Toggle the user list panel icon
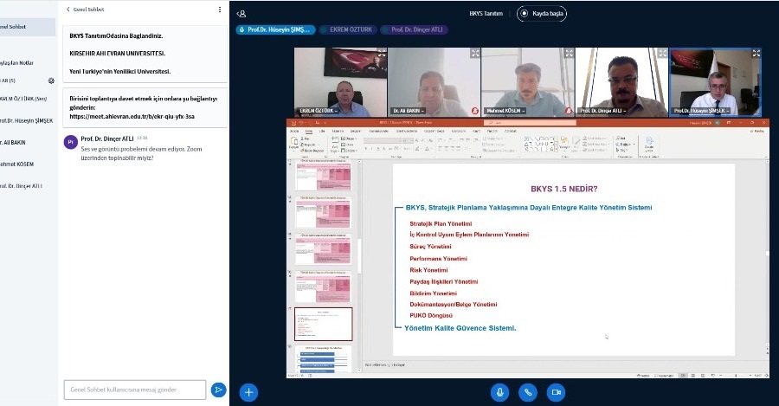779x406 pixels. click(241, 13)
